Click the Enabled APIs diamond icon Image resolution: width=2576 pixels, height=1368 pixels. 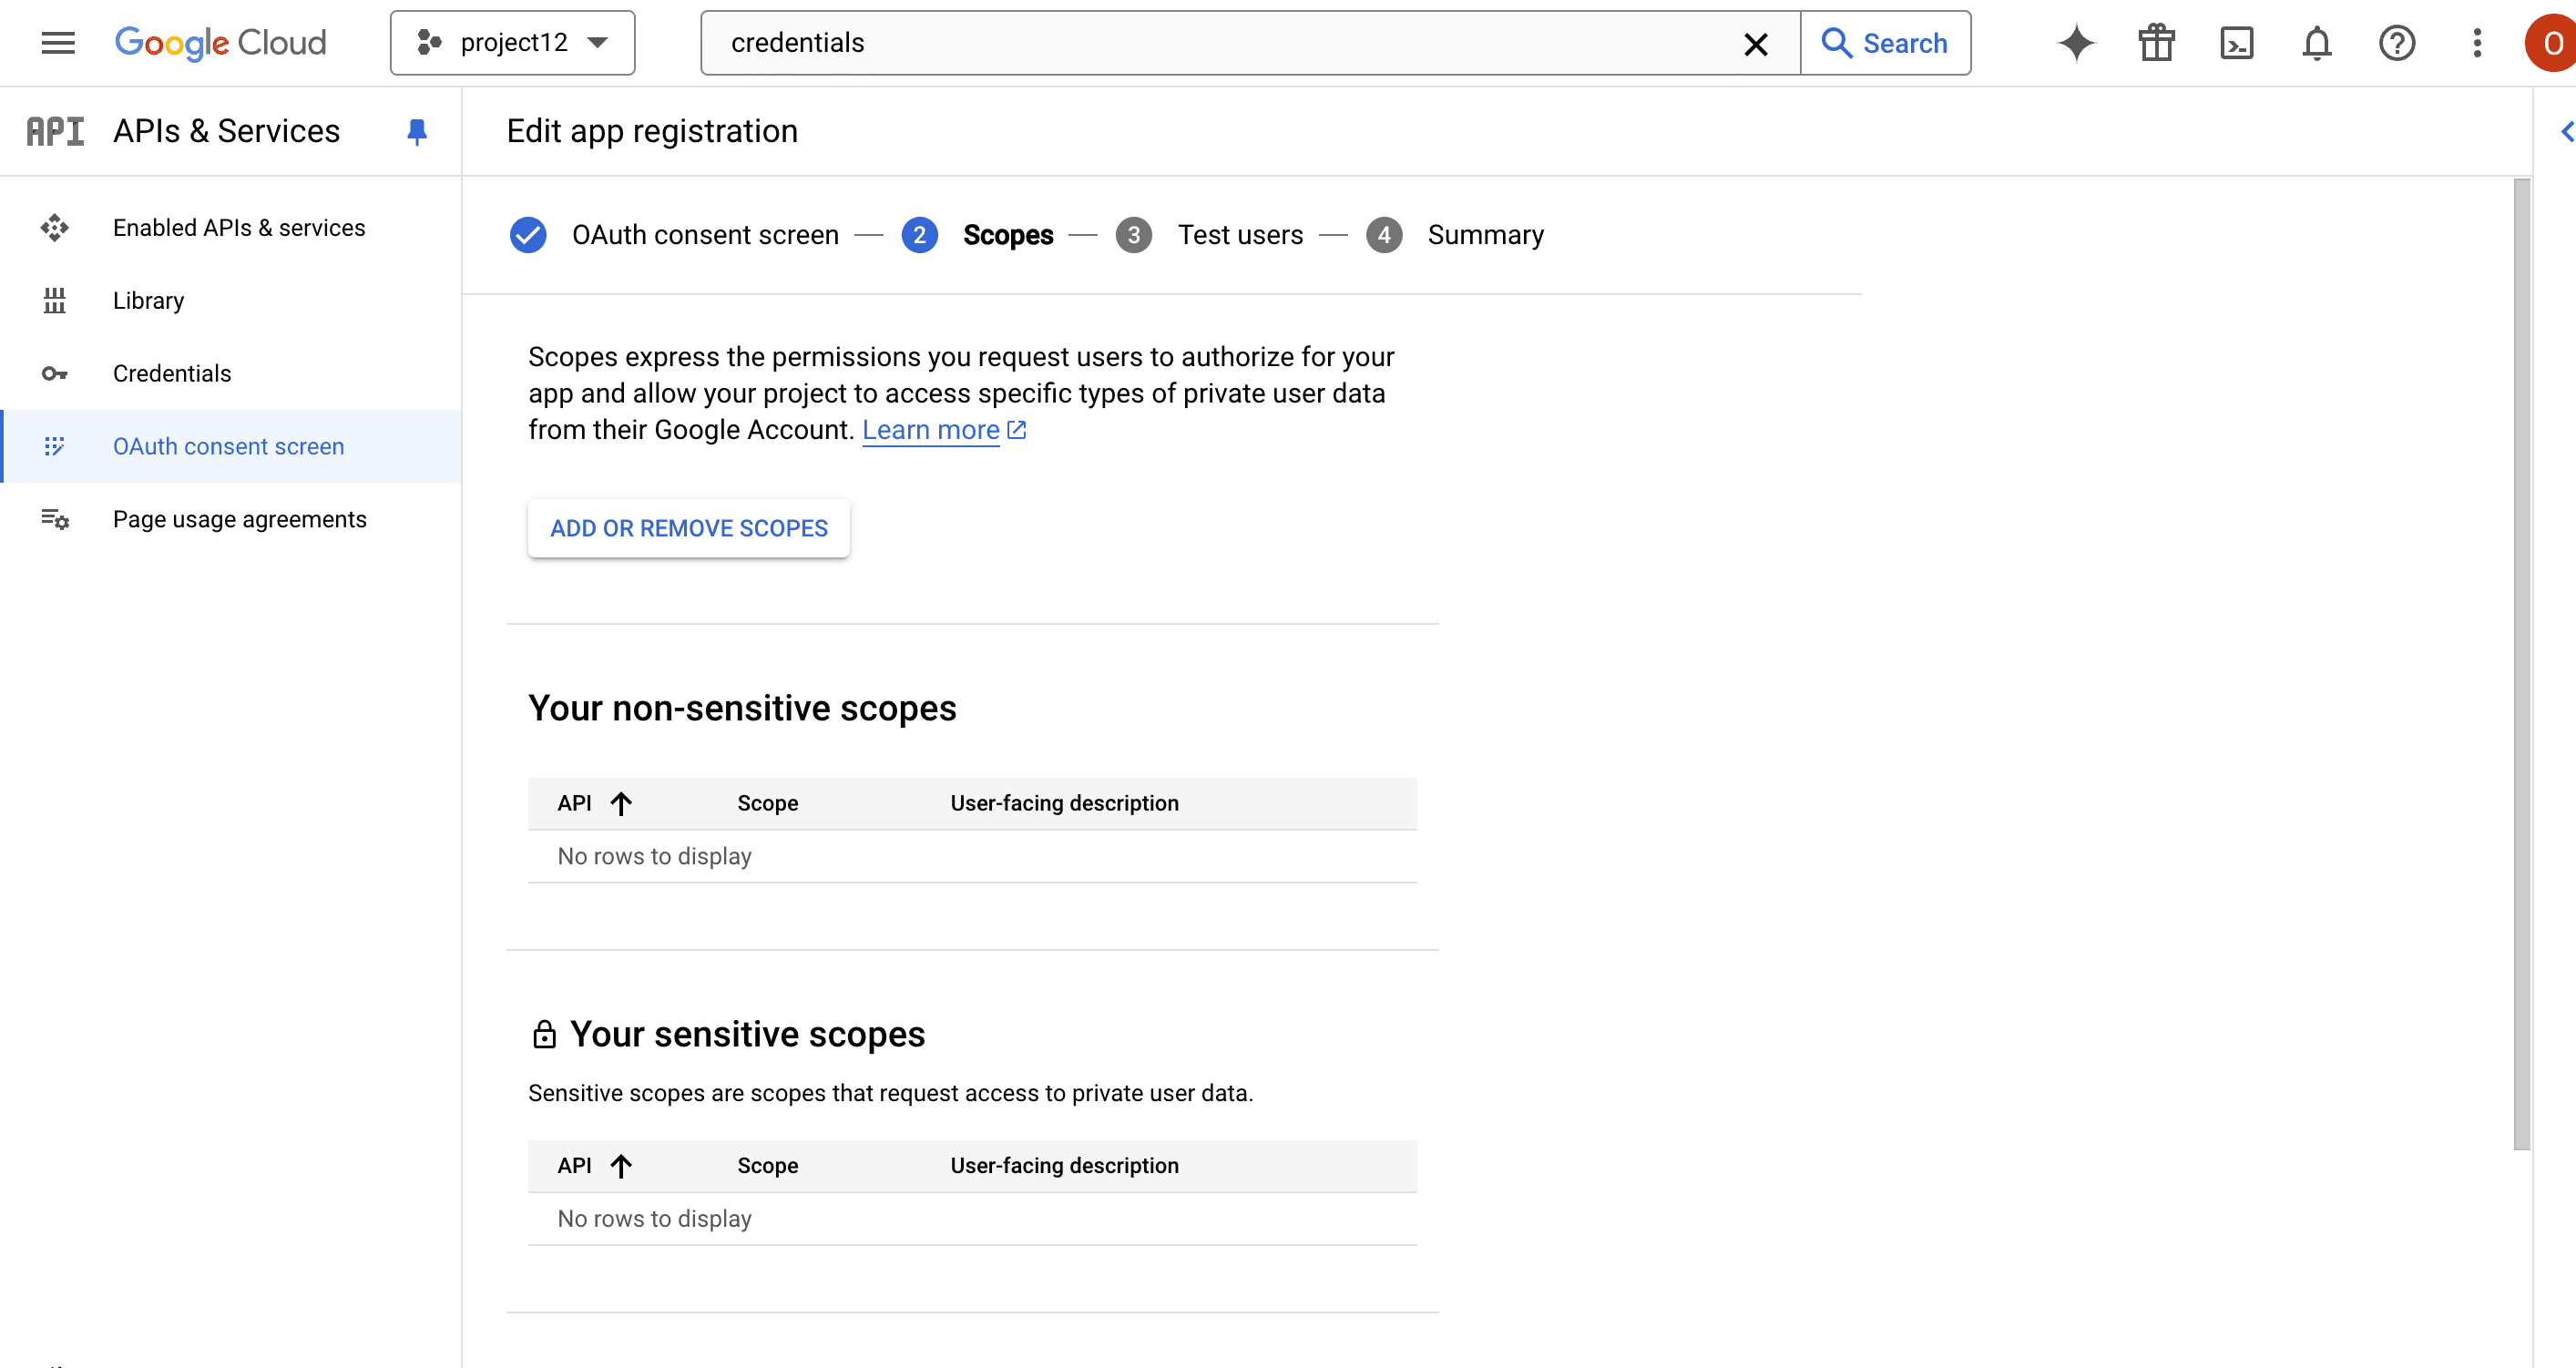click(55, 228)
